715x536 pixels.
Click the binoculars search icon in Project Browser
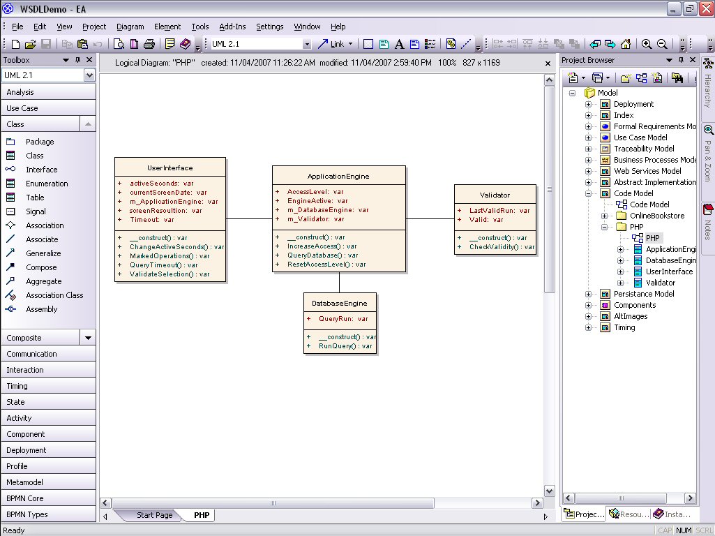(677, 78)
